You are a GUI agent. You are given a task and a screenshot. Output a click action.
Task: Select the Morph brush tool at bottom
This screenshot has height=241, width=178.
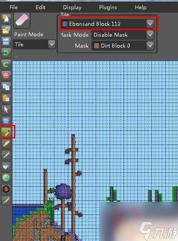coord(6,200)
